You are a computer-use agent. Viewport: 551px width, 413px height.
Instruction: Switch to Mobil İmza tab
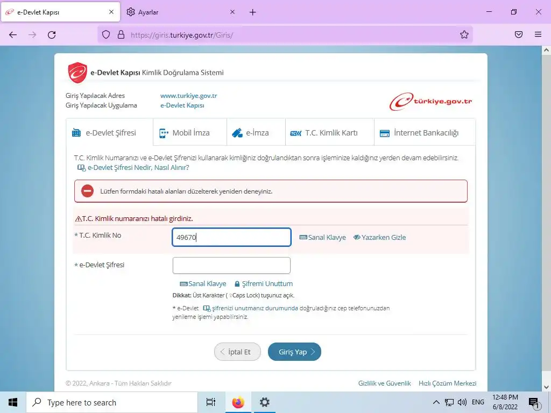(190, 133)
